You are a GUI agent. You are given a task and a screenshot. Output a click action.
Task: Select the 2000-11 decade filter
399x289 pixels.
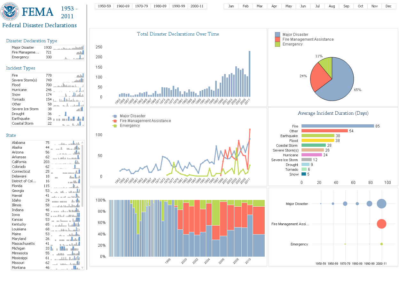[x=197, y=6]
